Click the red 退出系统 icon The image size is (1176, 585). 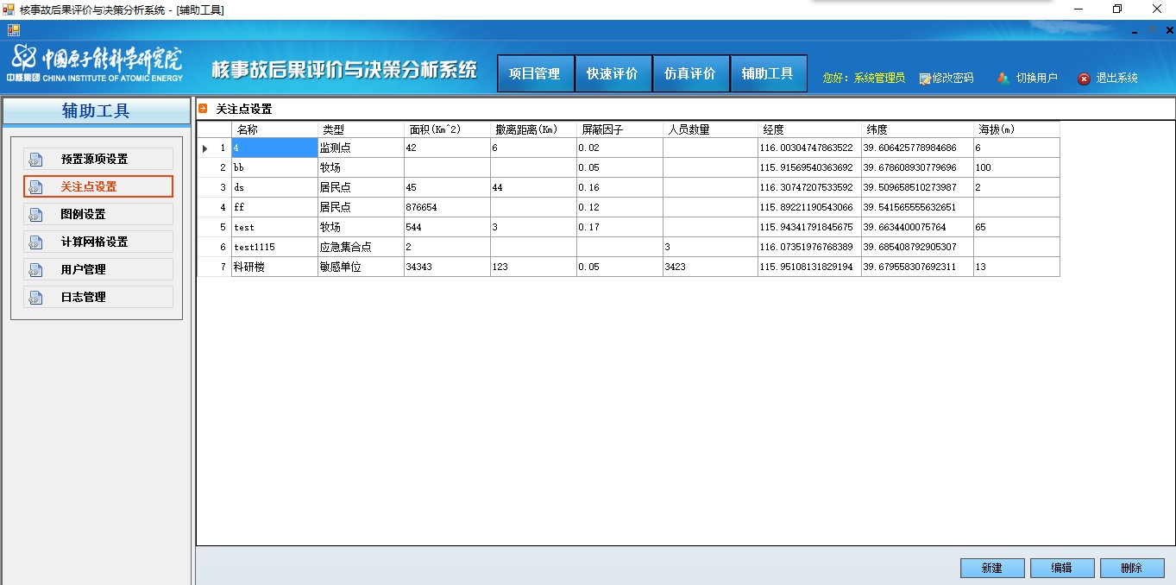pos(1084,79)
